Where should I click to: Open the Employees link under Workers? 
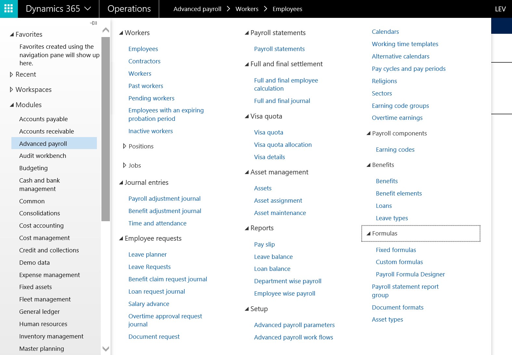tap(143, 49)
